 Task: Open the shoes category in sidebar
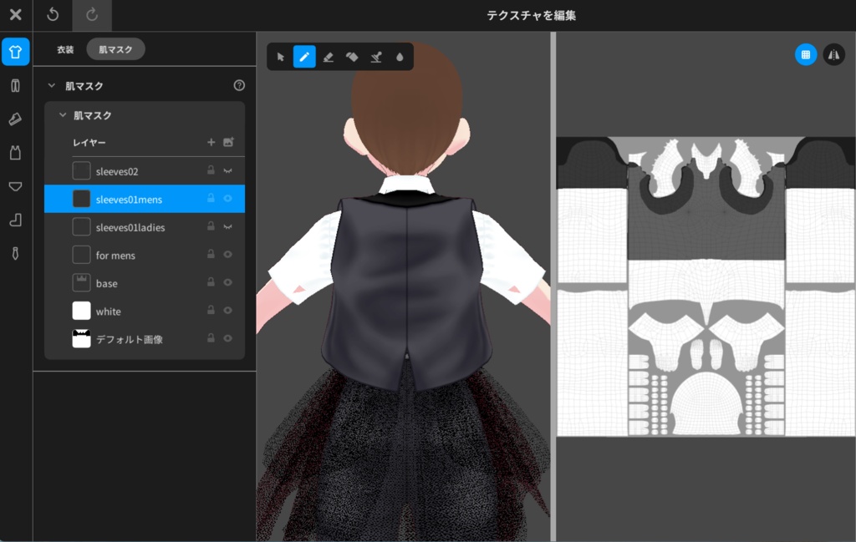15,119
